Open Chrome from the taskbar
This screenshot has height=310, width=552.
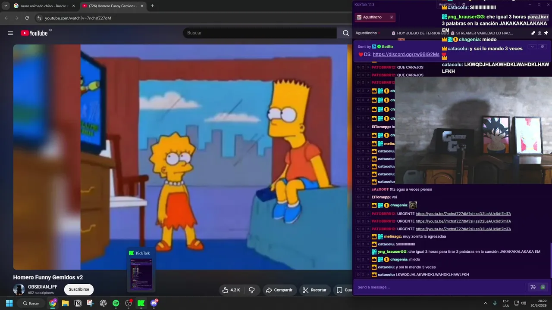[x=53, y=303]
